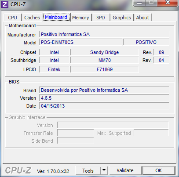Click model field POS-EINM70CS

click(x=80, y=42)
